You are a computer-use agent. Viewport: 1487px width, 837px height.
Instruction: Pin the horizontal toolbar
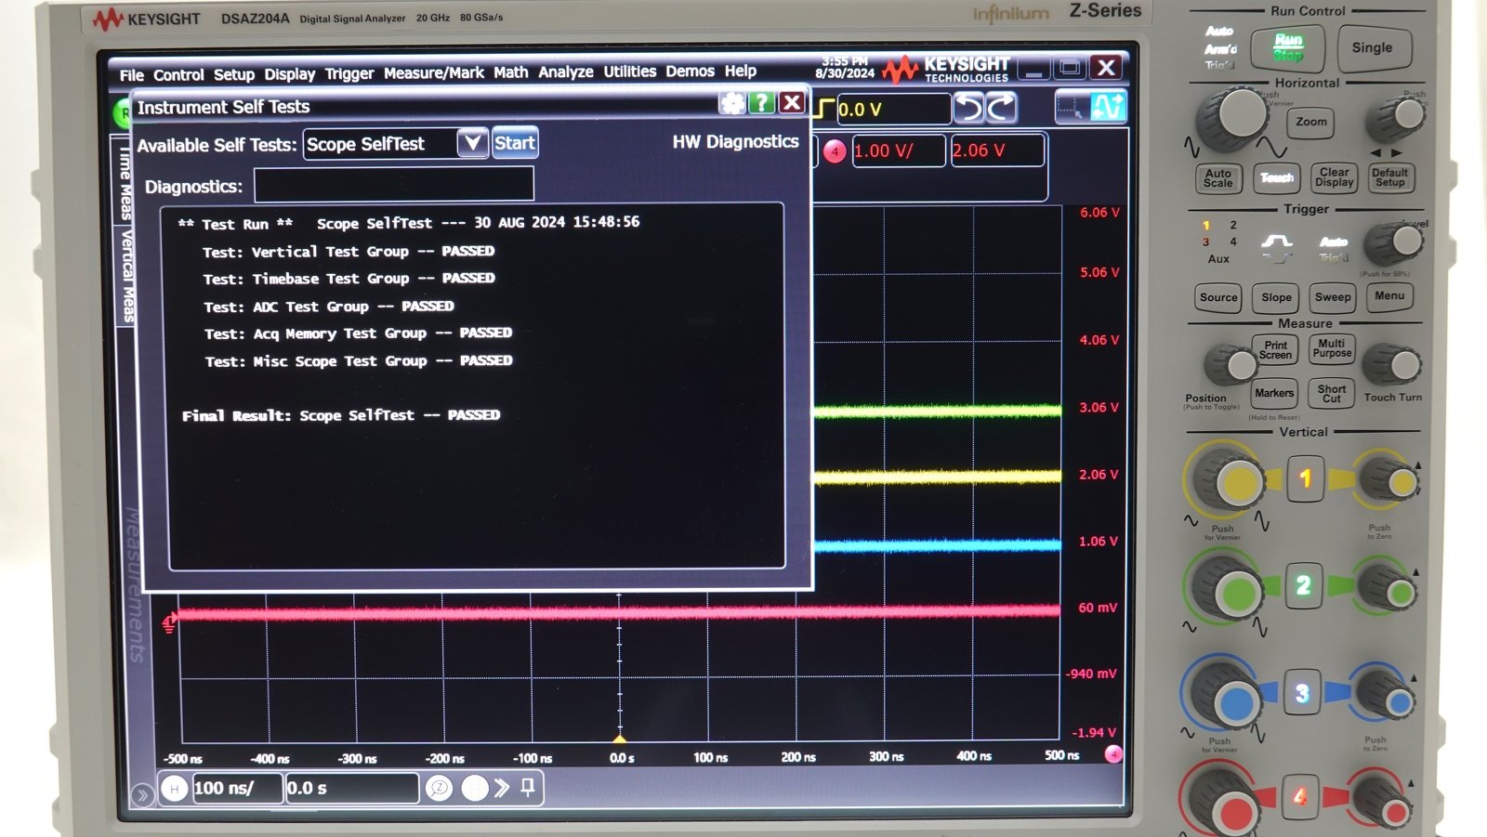pos(528,788)
